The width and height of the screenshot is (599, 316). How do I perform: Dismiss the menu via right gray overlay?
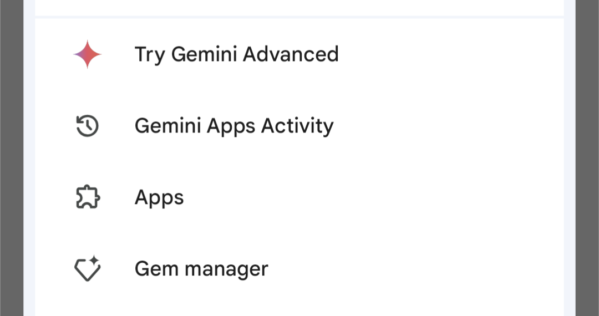(587, 158)
